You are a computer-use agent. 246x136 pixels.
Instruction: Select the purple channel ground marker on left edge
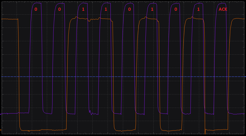click(x=1, y=114)
